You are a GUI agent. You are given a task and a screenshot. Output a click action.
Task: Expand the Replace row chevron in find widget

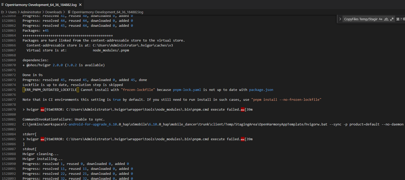pyautogui.click(x=340, y=19)
